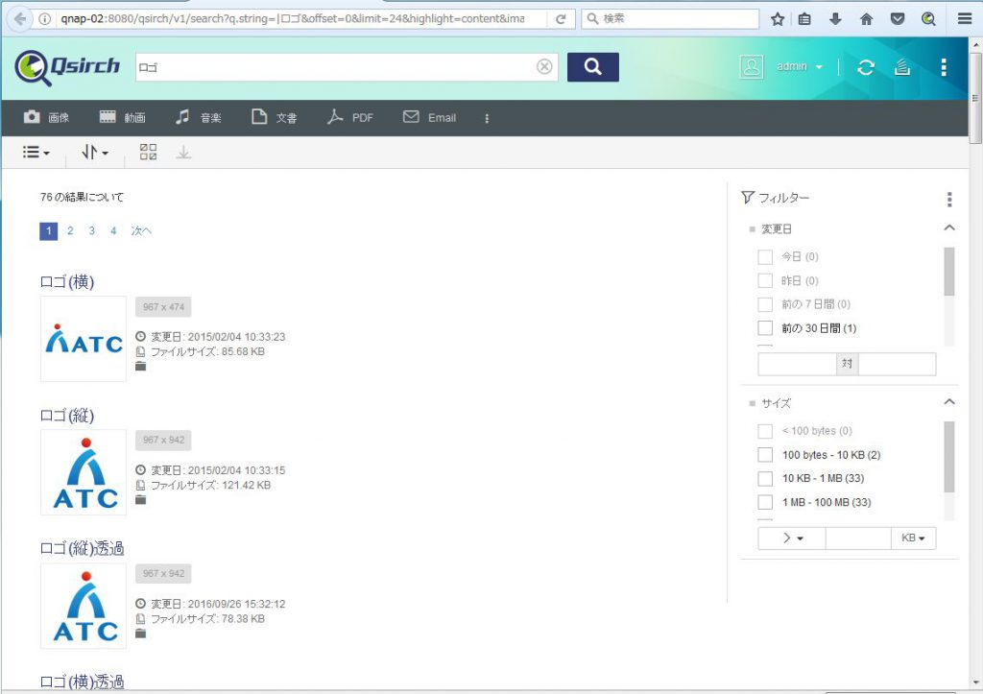
Task: Click the browser home icon
Action: coord(867,19)
